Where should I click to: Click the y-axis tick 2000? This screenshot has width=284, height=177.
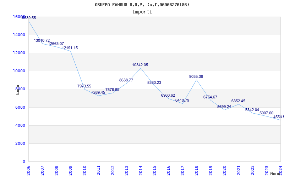pos(20,143)
